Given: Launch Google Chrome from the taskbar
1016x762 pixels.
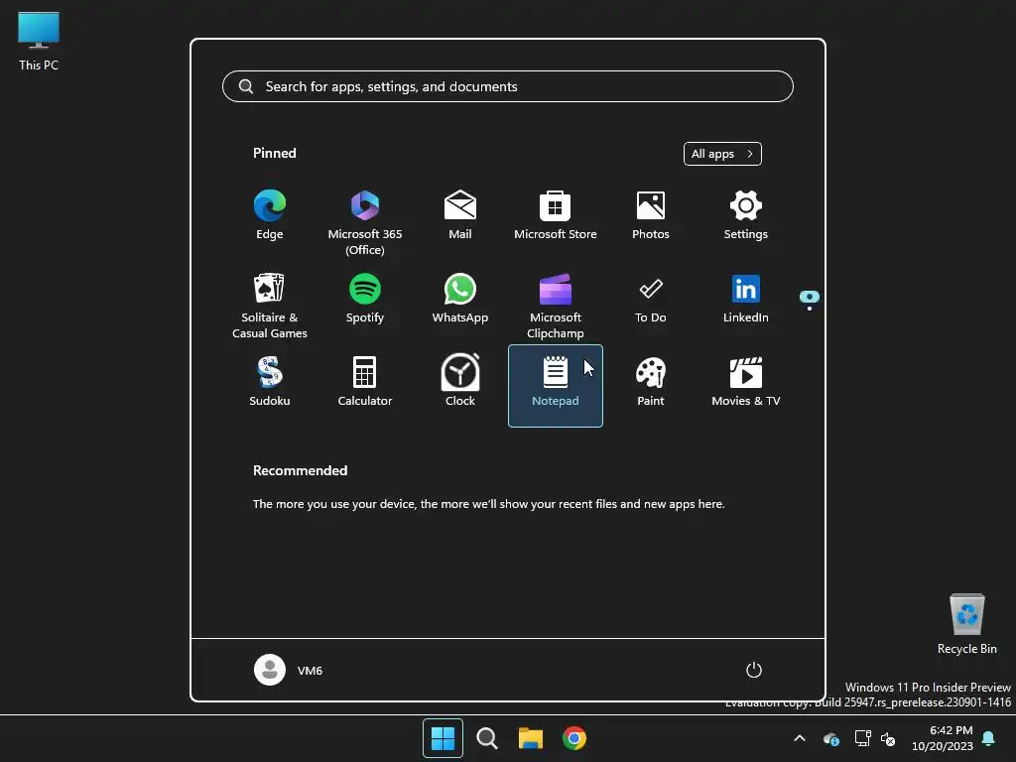Looking at the screenshot, I should click(574, 738).
